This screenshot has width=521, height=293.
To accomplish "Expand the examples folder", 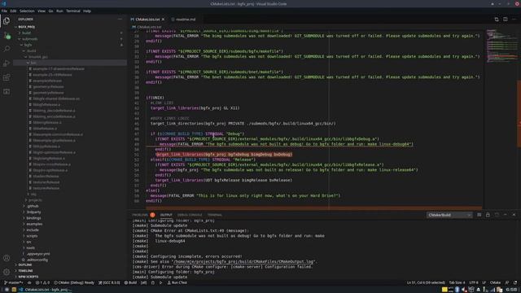I will coord(70,224).
